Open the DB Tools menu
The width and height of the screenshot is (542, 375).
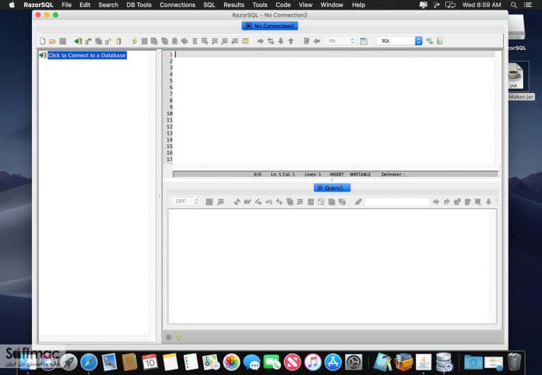[139, 5]
